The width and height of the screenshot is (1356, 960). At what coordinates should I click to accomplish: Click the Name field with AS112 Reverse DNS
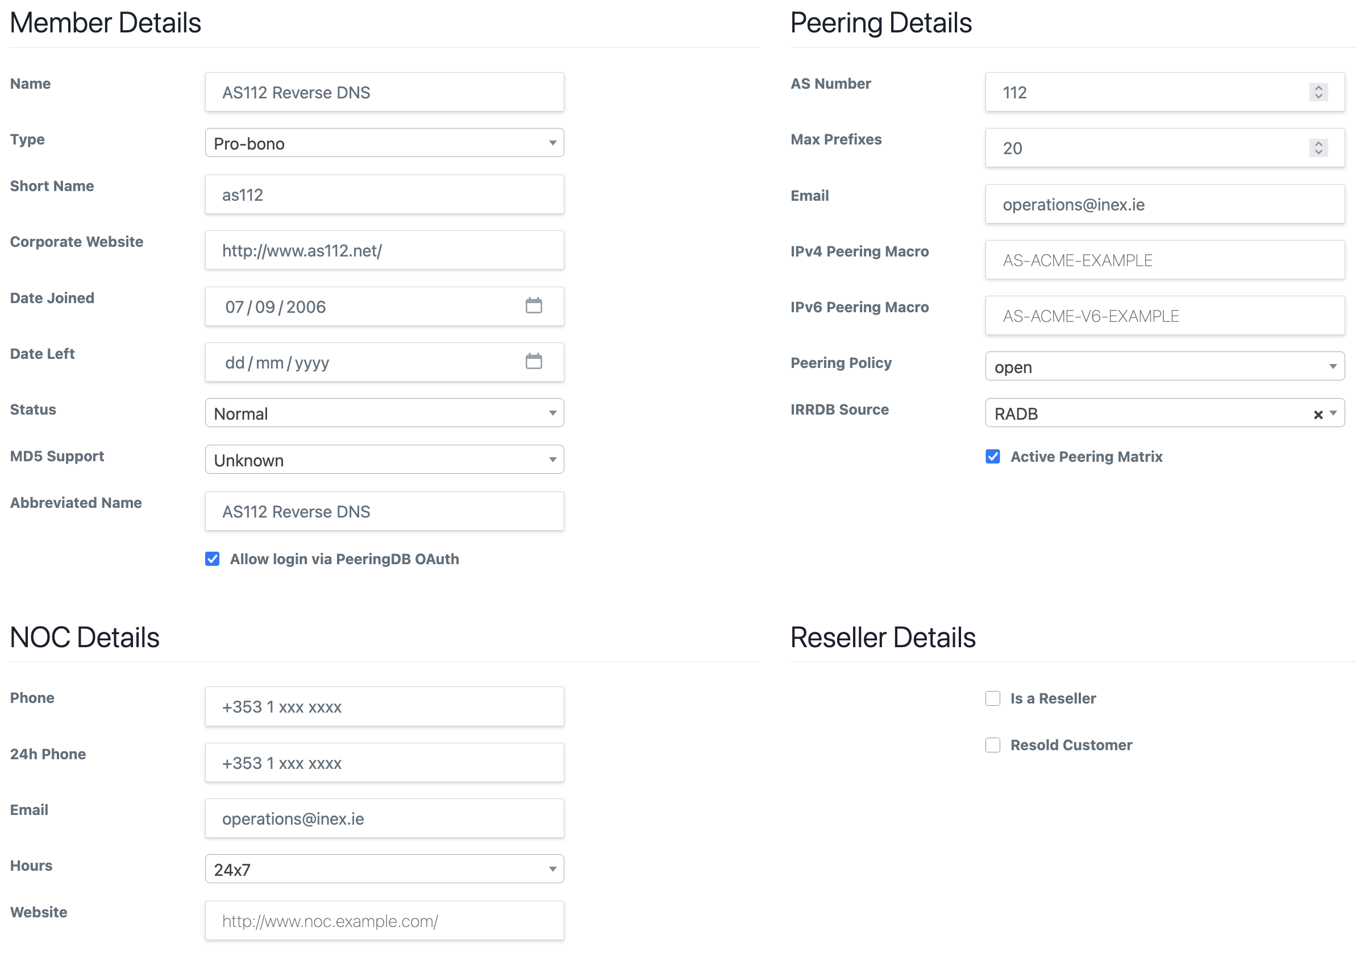tap(385, 92)
